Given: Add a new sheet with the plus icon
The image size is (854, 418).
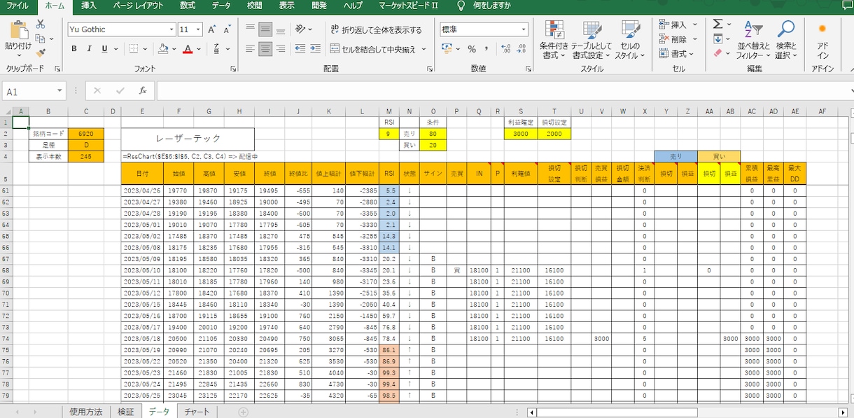Looking at the screenshot, I should [244, 412].
